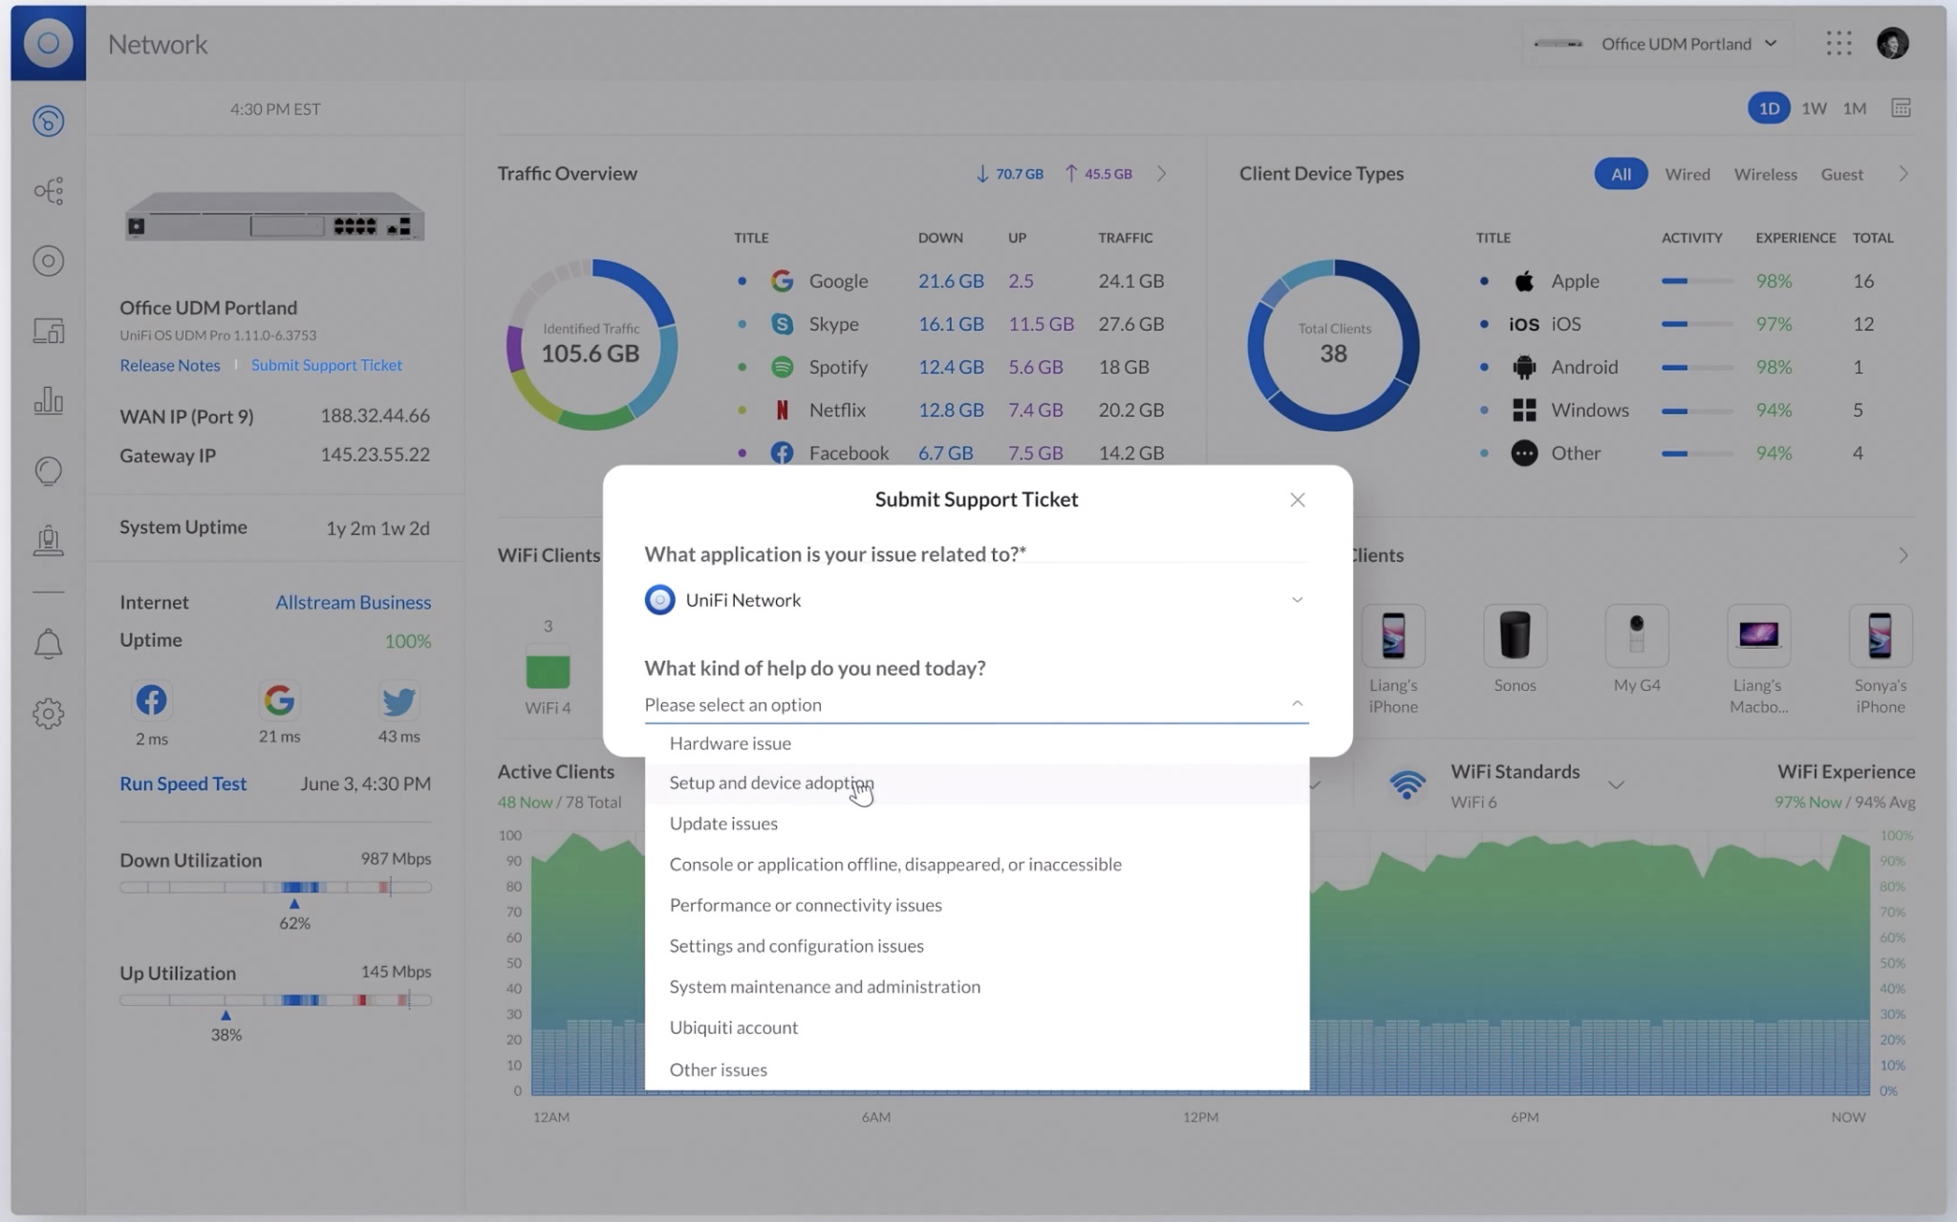Select 'Hardware issue' option

coord(977,743)
